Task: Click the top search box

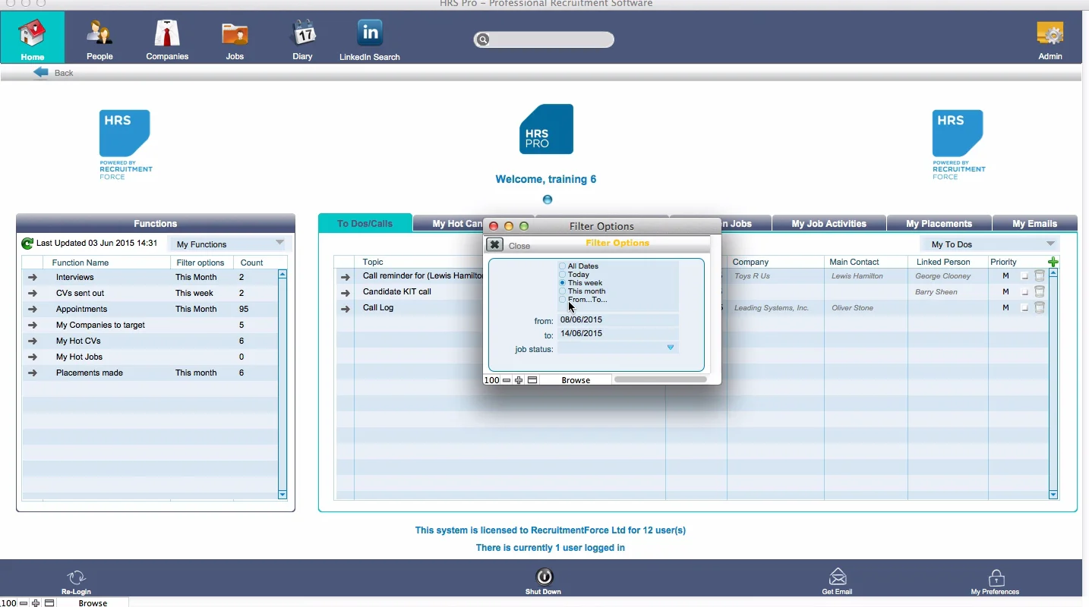Action: [544, 39]
